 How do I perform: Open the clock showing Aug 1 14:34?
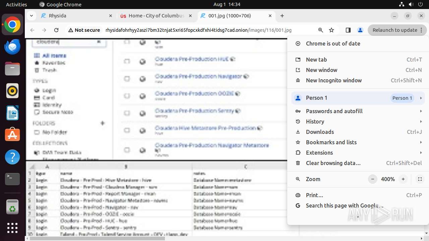[x=227, y=4]
